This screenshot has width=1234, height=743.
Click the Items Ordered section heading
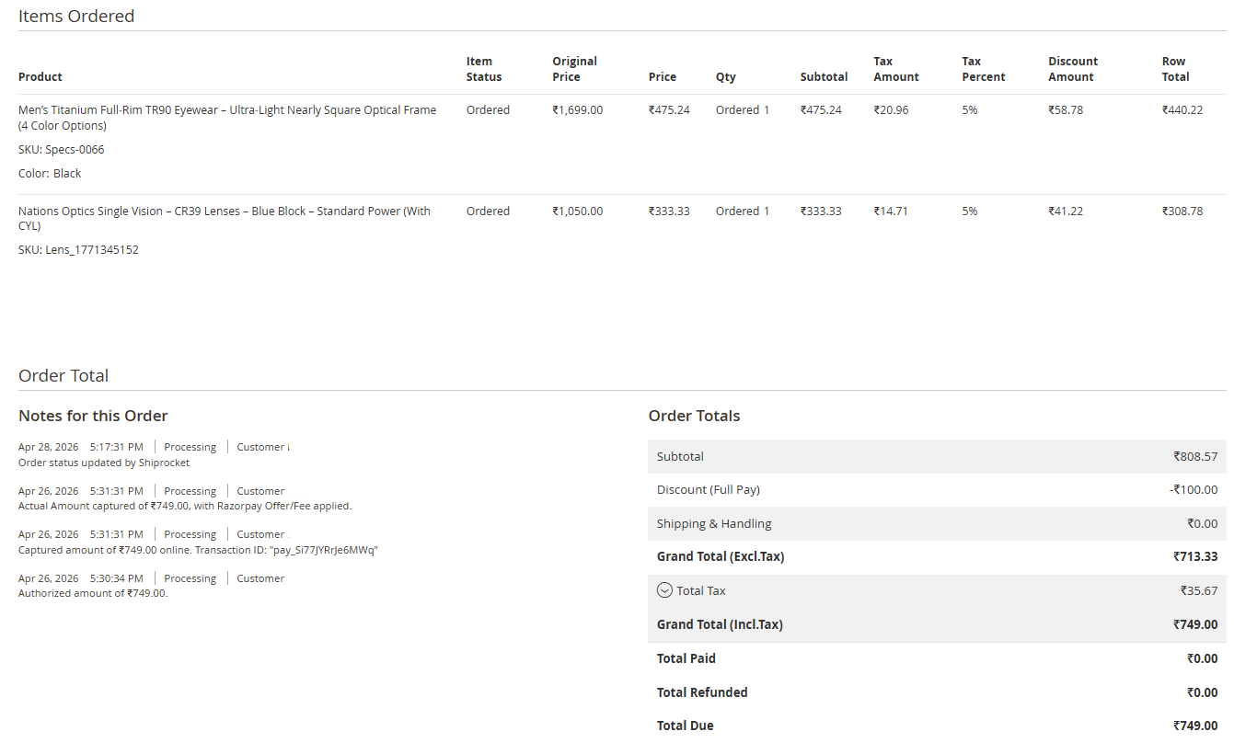click(x=76, y=17)
